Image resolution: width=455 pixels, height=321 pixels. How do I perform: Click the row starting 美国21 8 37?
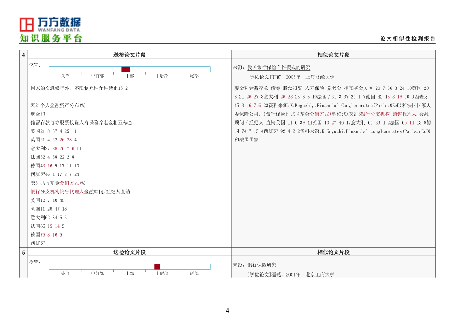point(53,131)
